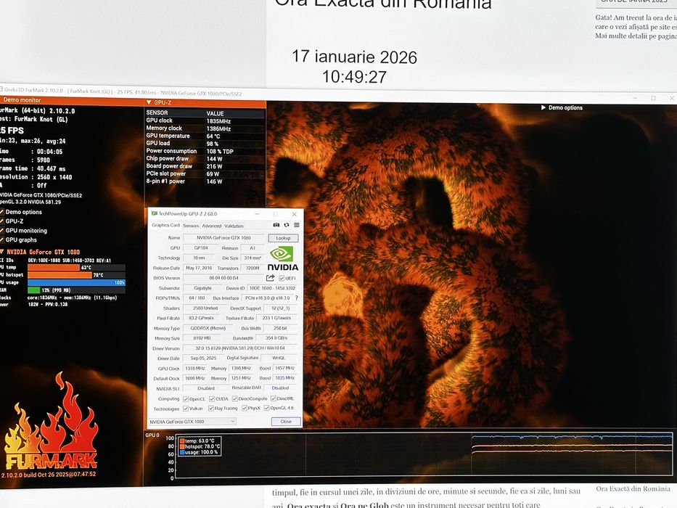Collapse the NVIDIA GeForce GTX 1080 section

pyautogui.click(x=2, y=252)
